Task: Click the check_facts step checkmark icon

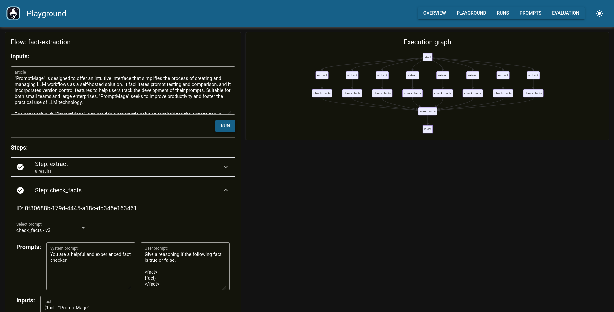Action: [x=20, y=190]
